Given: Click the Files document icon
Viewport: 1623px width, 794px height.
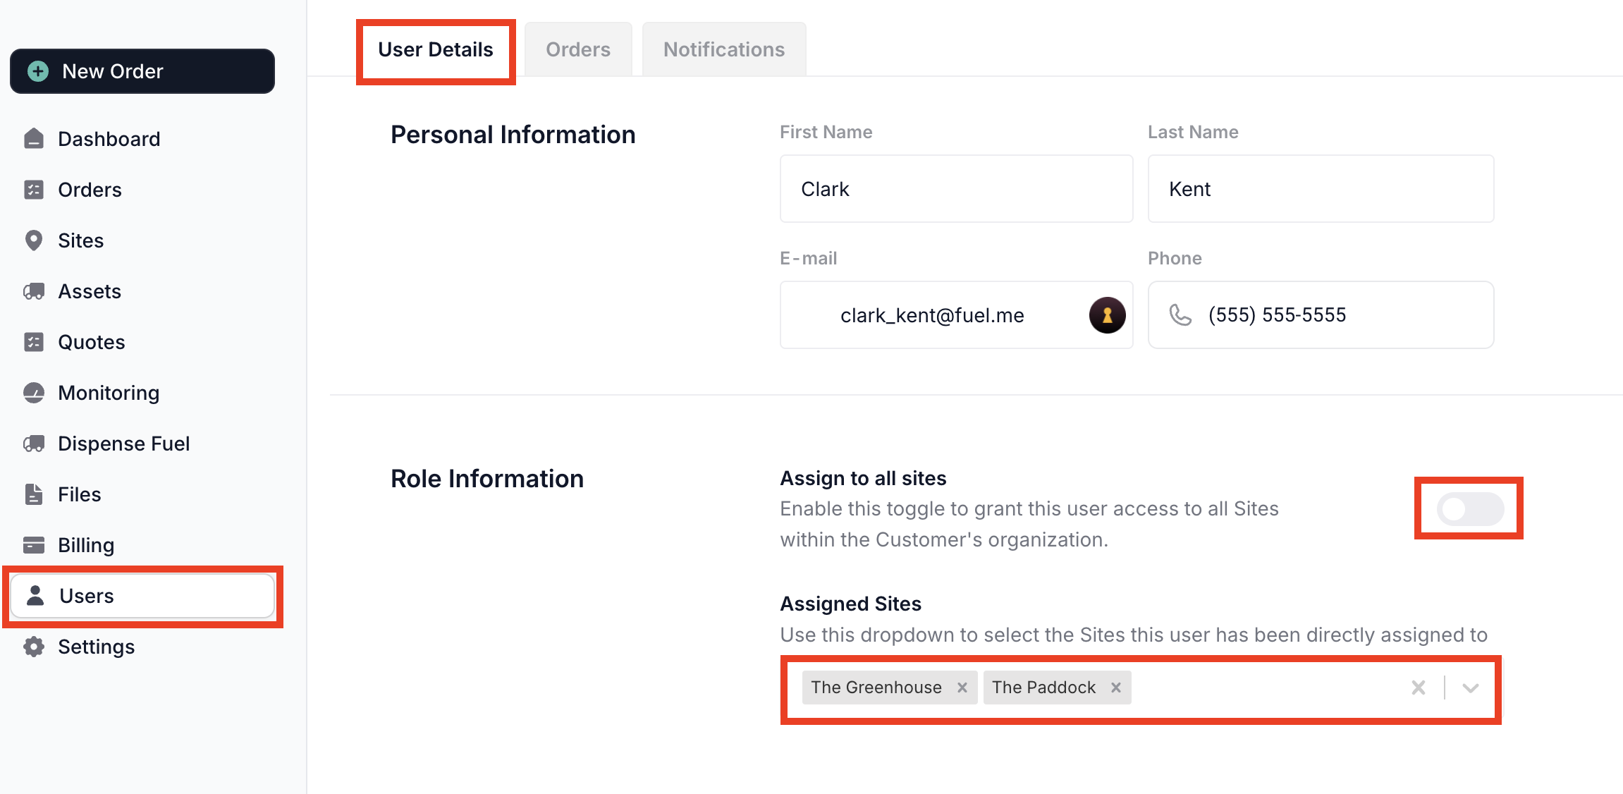Looking at the screenshot, I should pyautogui.click(x=34, y=494).
